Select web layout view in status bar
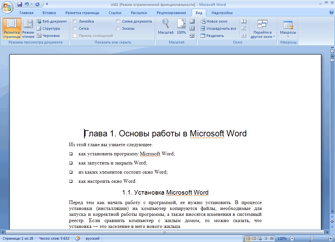 [260, 238]
